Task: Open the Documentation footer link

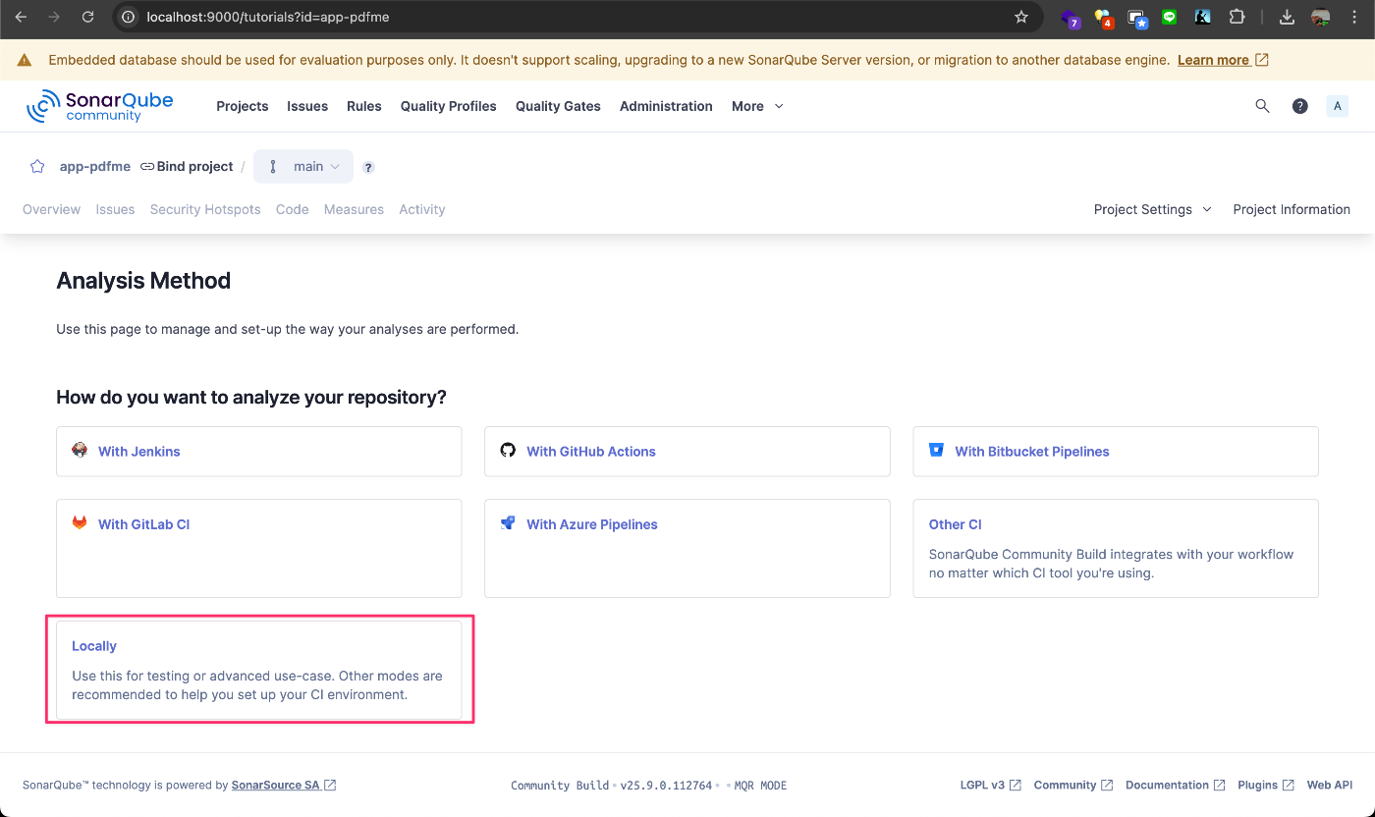Action: (1175, 786)
